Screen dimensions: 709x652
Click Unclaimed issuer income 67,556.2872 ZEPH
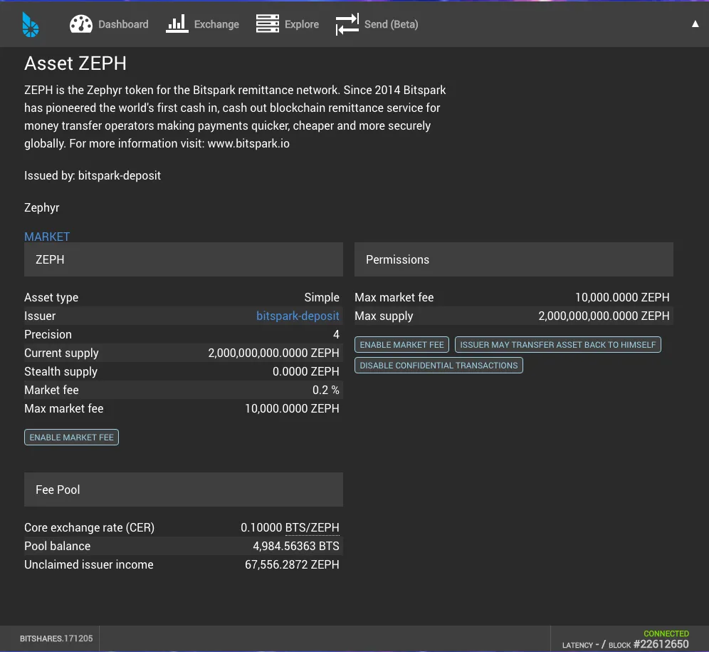[292, 564]
